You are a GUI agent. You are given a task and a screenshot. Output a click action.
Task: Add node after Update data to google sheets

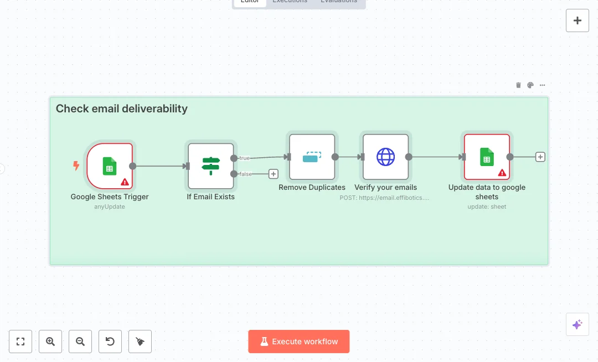coord(540,157)
